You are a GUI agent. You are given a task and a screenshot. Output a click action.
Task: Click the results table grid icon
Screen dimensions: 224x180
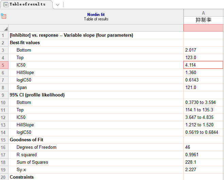(3, 16)
